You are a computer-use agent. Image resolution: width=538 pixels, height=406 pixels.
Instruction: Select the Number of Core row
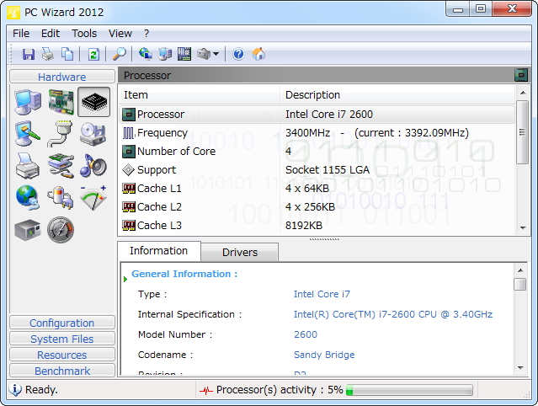(317, 152)
